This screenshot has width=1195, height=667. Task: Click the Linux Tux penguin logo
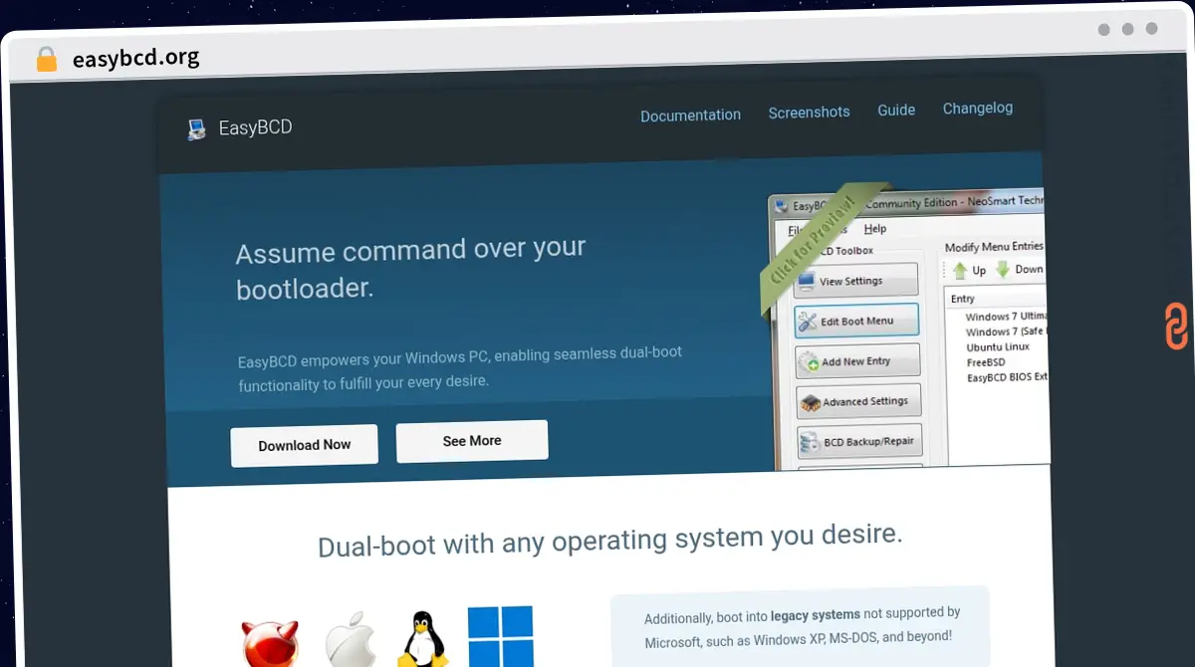tap(421, 639)
